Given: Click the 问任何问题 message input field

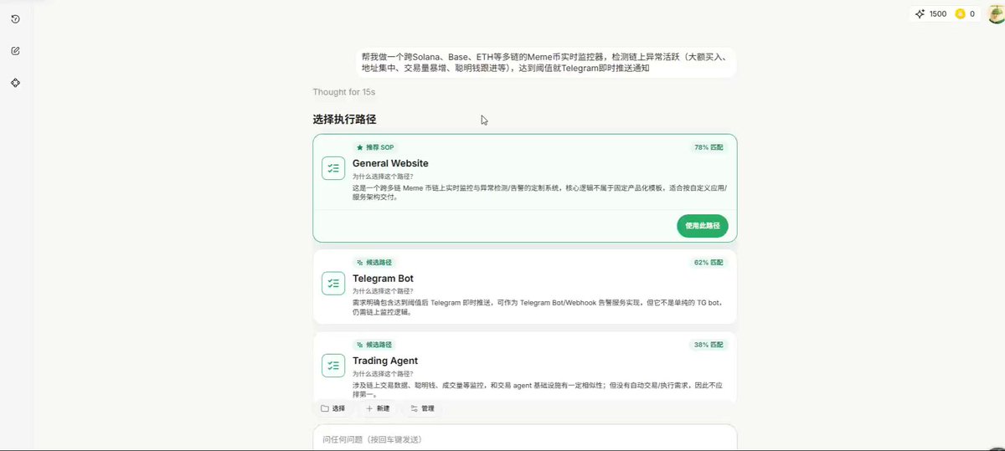Looking at the screenshot, I should point(525,438).
